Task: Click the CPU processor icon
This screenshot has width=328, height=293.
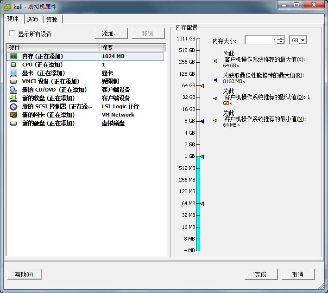Action: [x=13, y=65]
